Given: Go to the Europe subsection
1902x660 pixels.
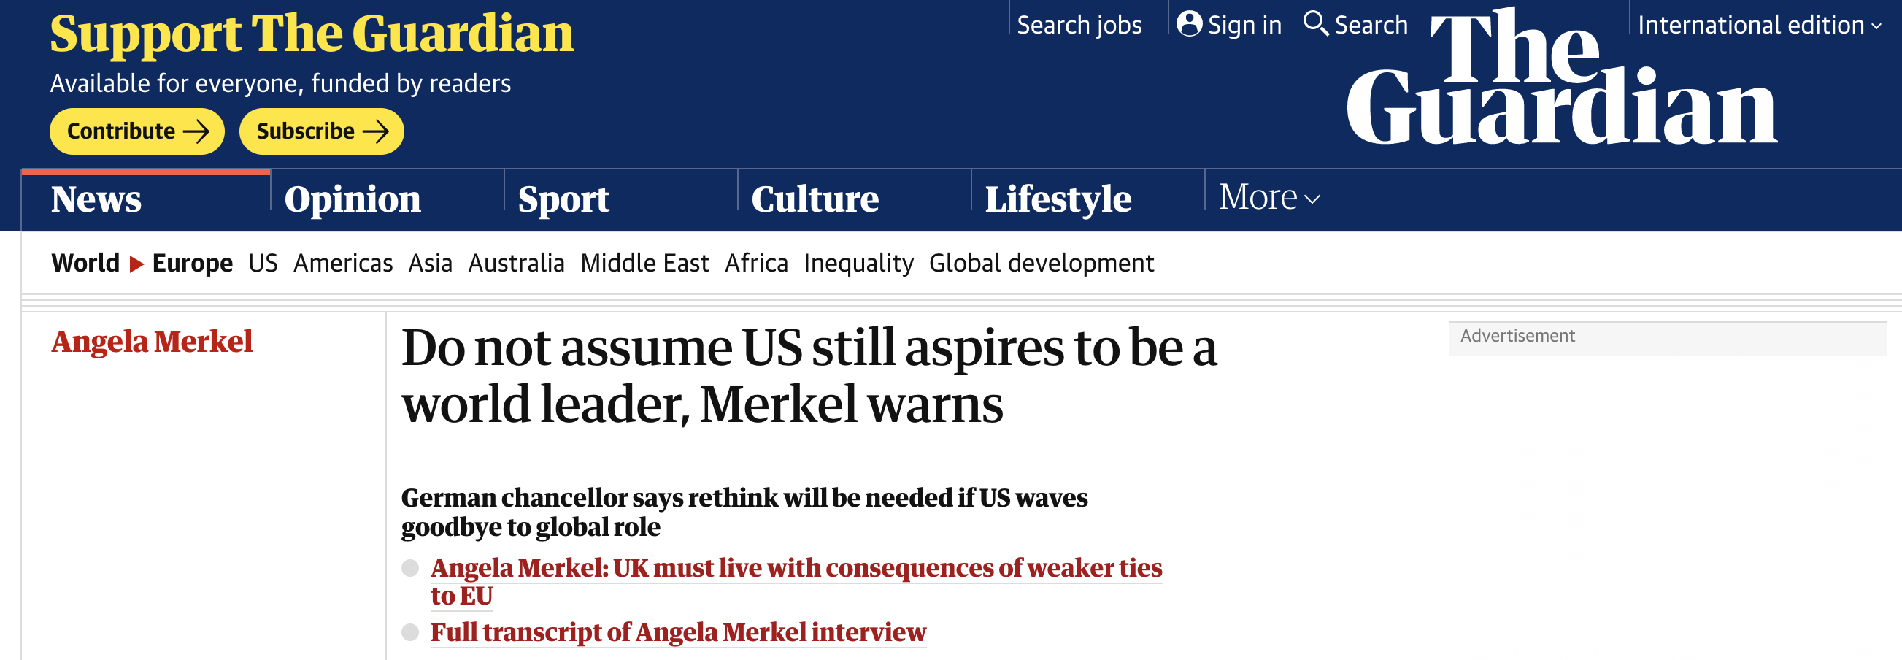Looking at the screenshot, I should coord(192,264).
